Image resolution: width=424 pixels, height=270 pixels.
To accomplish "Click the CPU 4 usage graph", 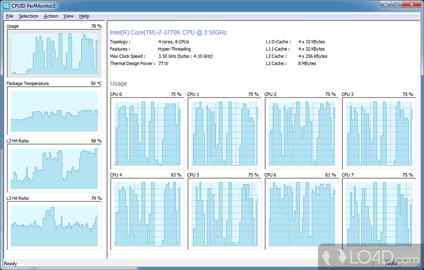I will tap(147, 214).
